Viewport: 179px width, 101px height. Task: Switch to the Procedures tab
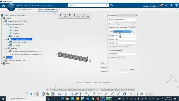[x=62, y=90]
